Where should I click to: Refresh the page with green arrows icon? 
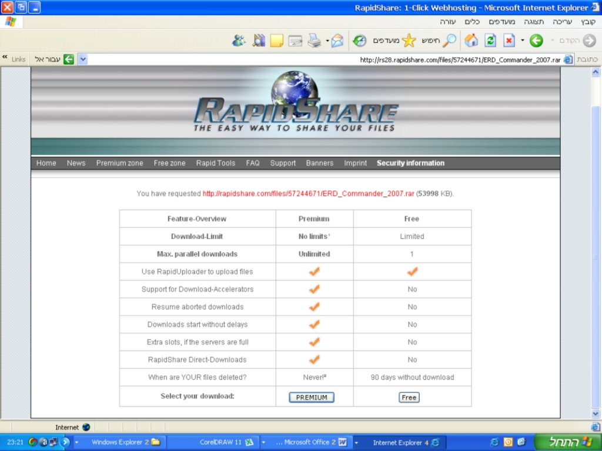tap(490, 41)
